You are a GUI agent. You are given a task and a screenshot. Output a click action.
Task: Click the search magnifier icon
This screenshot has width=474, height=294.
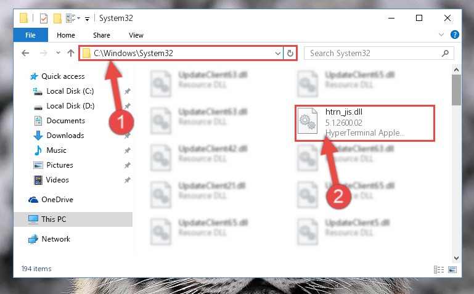point(445,54)
